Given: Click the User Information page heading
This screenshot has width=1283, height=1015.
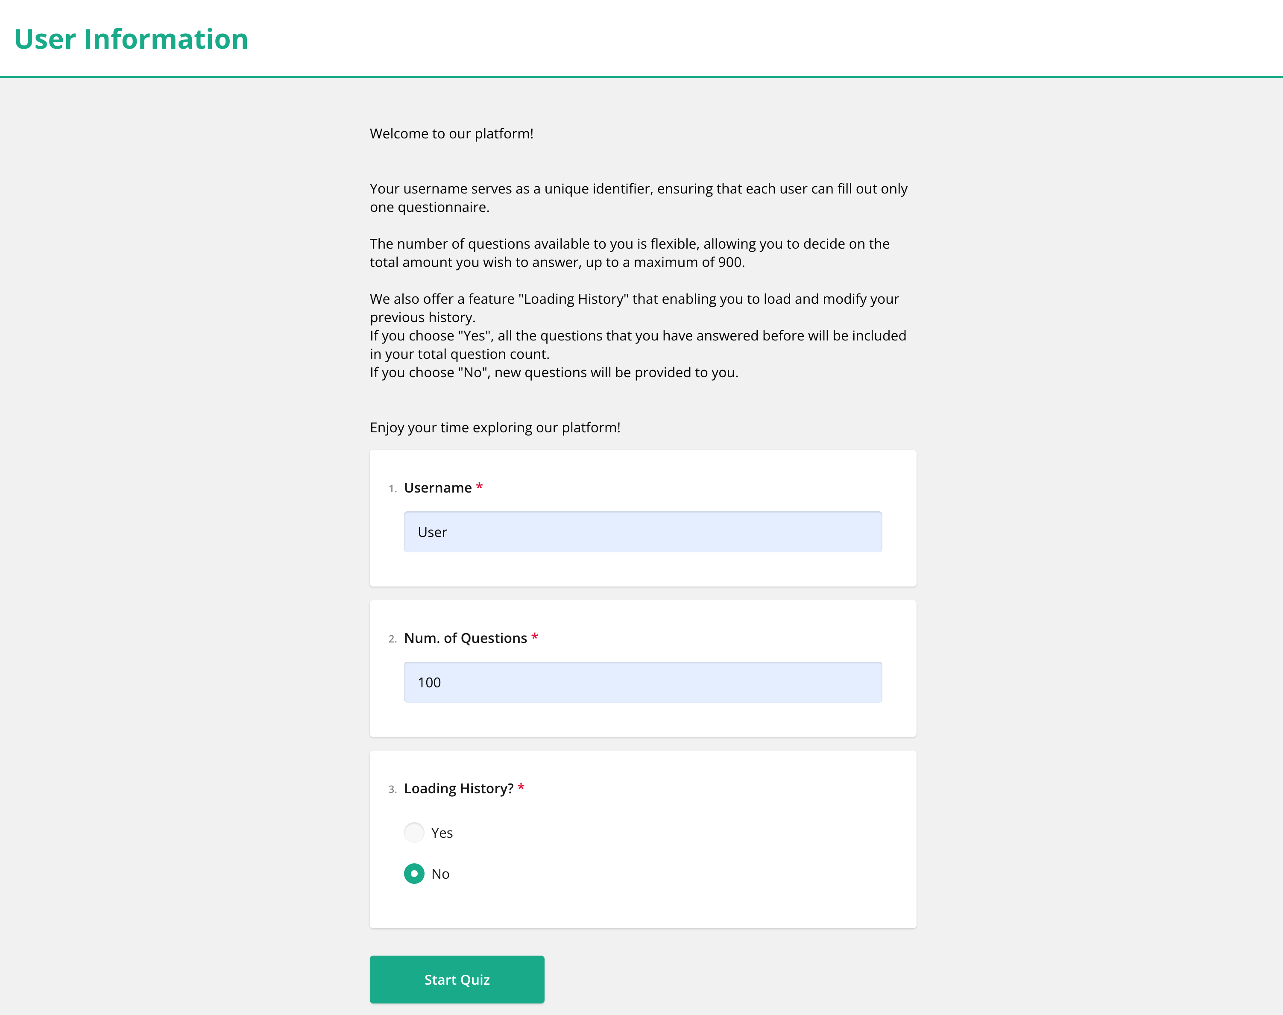Looking at the screenshot, I should (131, 39).
